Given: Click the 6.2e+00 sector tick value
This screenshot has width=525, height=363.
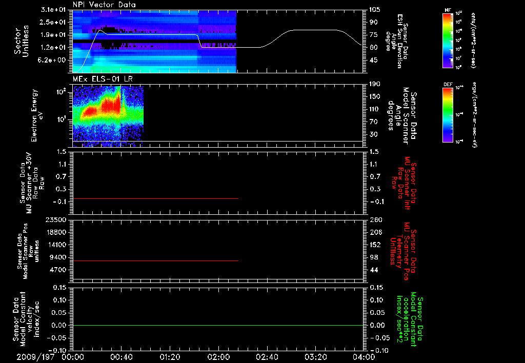Looking at the screenshot, I should [53, 60].
